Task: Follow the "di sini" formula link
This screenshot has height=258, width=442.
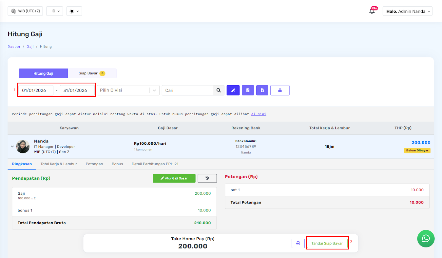Action: point(259,114)
